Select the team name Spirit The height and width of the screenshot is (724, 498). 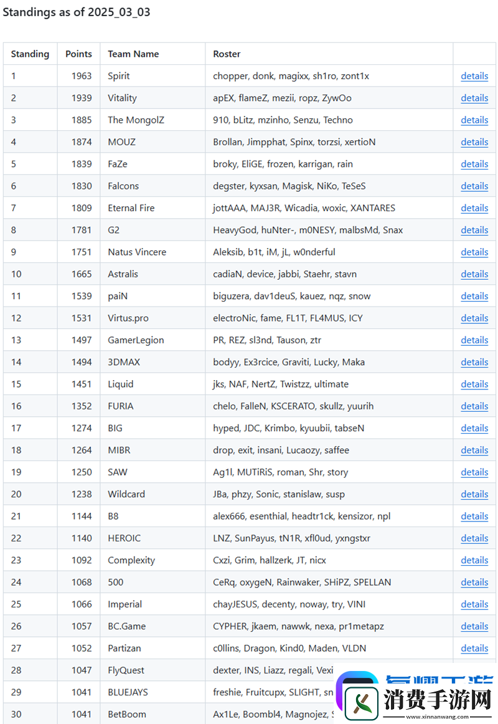coord(119,76)
